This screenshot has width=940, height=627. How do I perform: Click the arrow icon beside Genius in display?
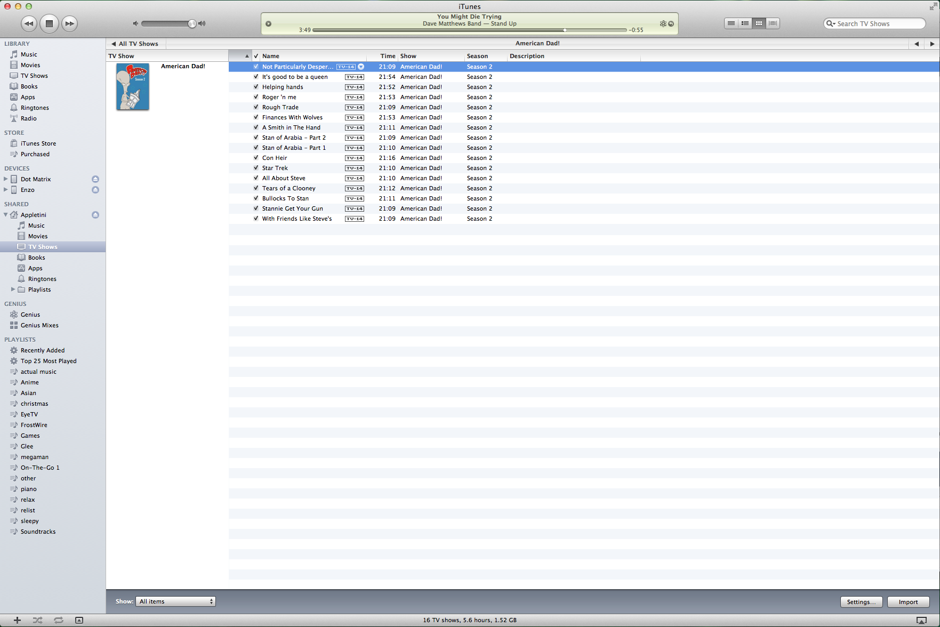(671, 23)
